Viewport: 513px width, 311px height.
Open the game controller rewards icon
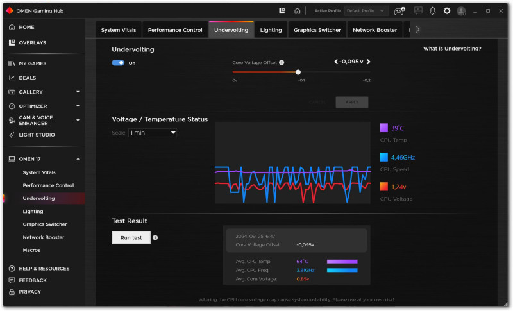[x=399, y=11]
